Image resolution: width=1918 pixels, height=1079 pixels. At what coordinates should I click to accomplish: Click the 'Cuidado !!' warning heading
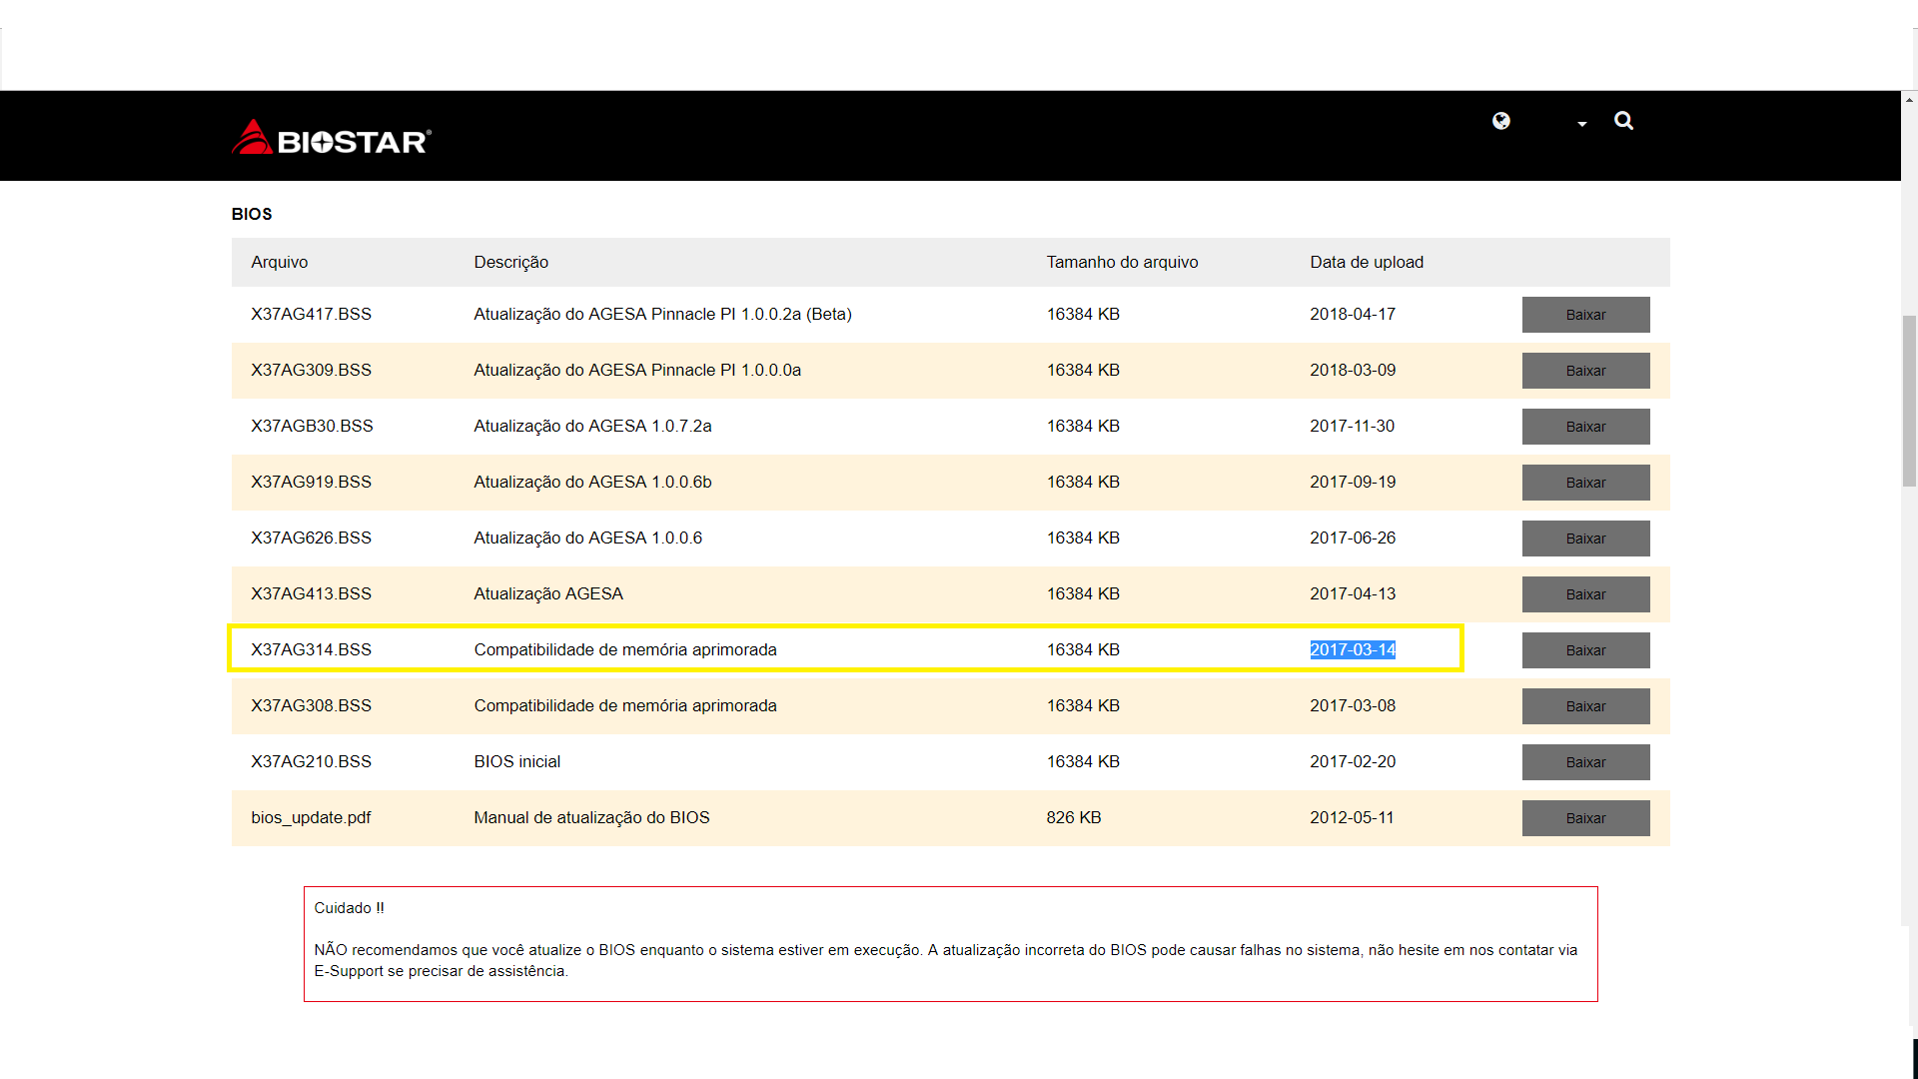[349, 908]
